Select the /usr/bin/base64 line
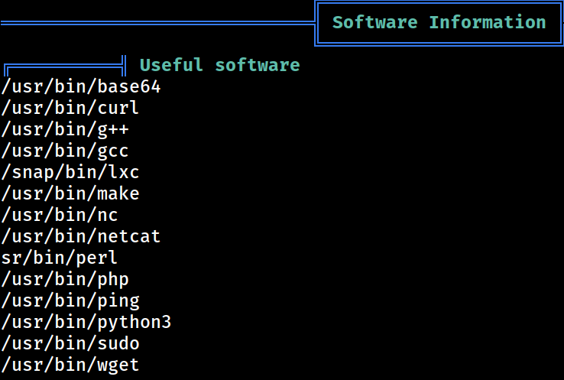Image resolution: width=564 pixels, height=380 pixels. [x=81, y=86]
